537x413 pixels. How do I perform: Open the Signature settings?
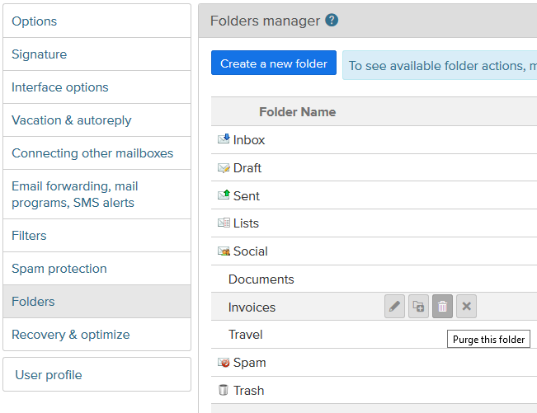(97, 54)
